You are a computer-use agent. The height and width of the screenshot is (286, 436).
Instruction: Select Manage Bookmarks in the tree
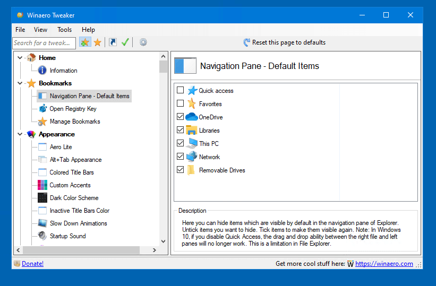75,122
